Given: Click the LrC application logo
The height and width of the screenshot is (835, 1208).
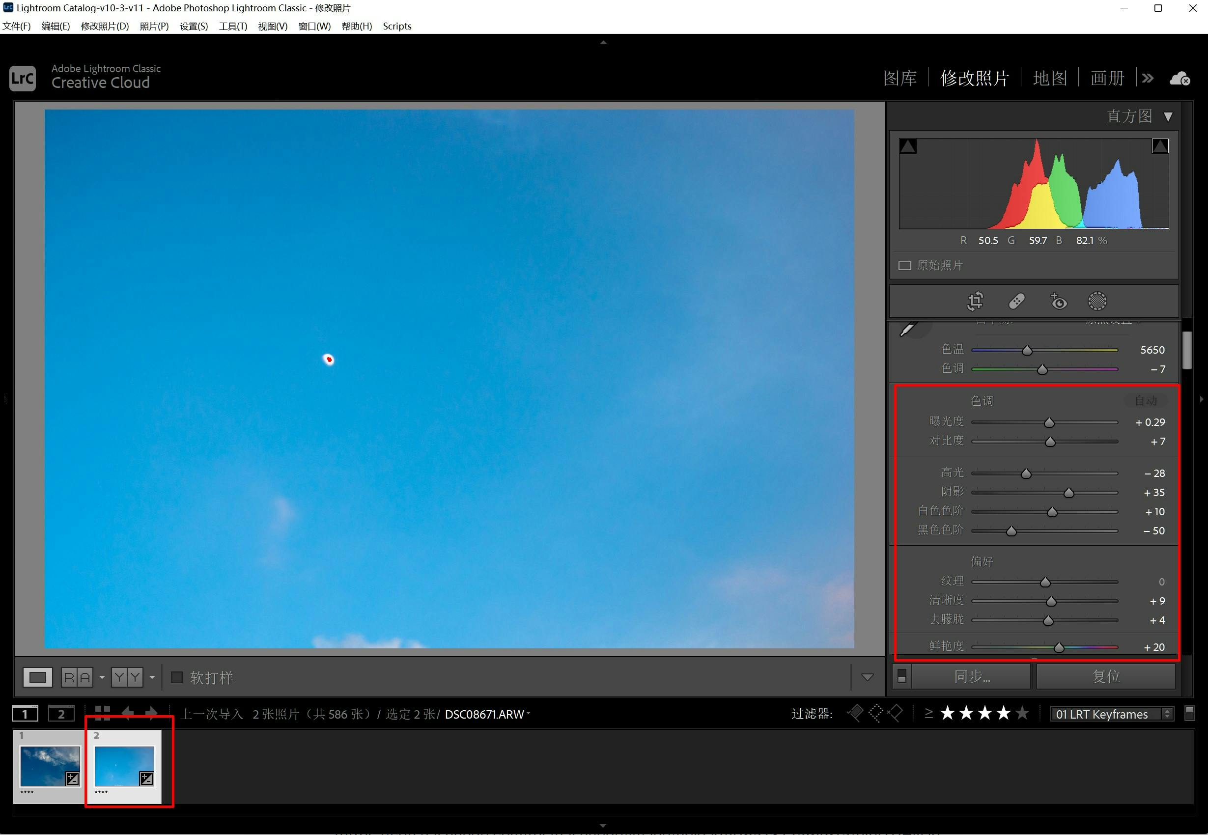Looking at the screenshot, I should (23, 79).
